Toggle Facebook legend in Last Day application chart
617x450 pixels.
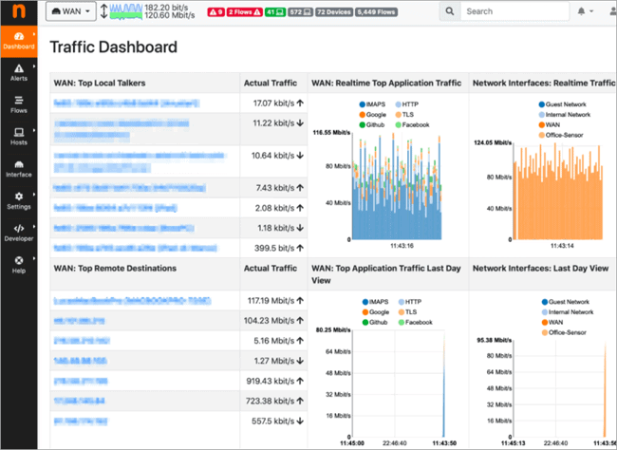pos(416,323)
